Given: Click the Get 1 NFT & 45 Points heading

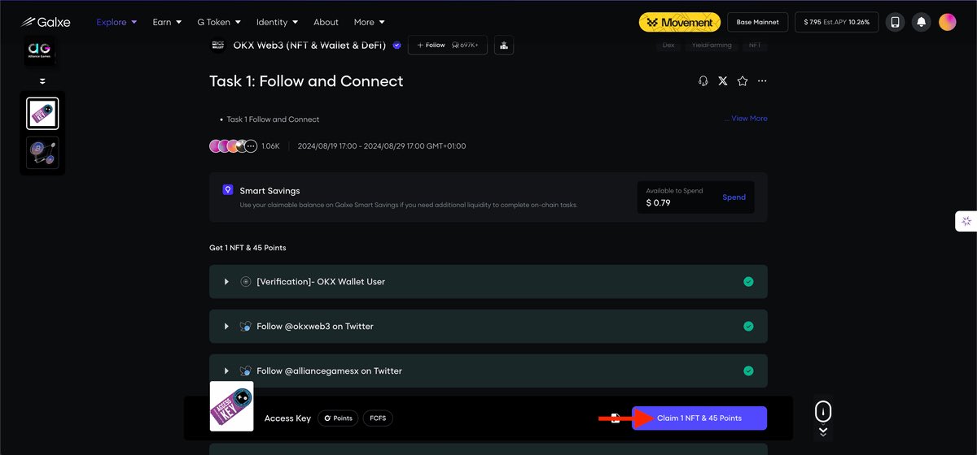Looking at the screenshot, I should pyautogui.click(x=248, y=247).
